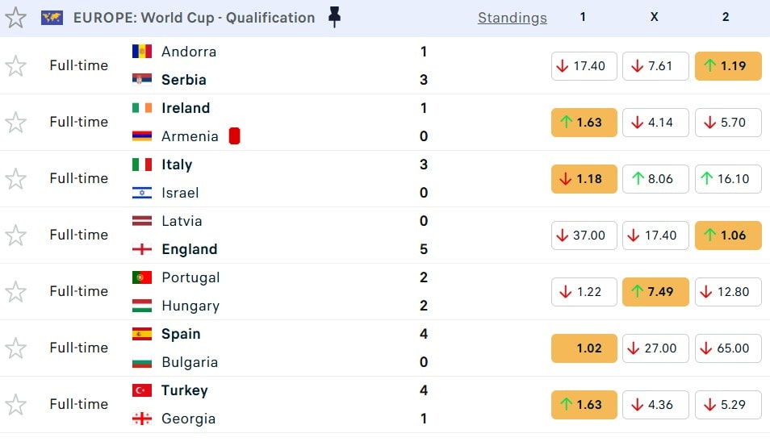The height and width of the screenshot is (446, 770).
Task: Select Serbia win odds 1.19
Action: [x=727, y=66]
